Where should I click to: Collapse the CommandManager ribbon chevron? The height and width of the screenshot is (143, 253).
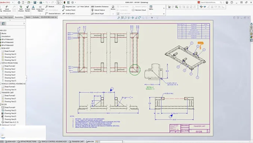164,14
